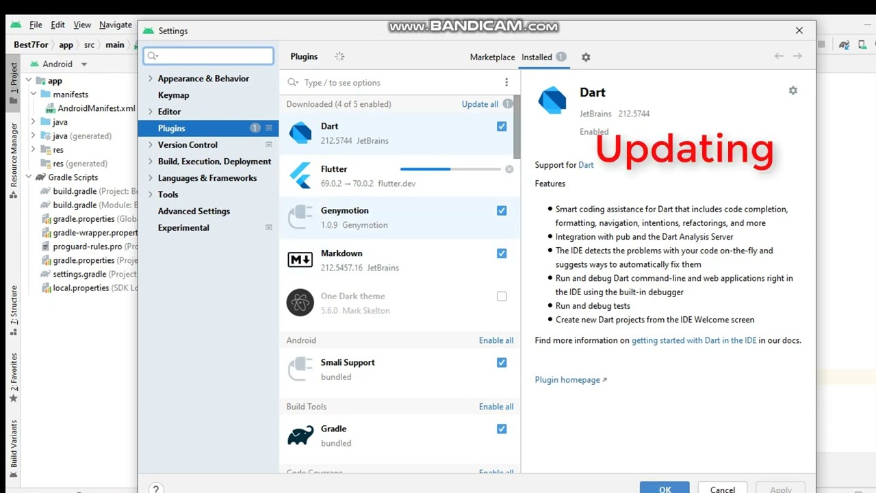Toggle the Project tool window
Image resolution: width=876 pixels, height=493 pixels.
point(13,83)
